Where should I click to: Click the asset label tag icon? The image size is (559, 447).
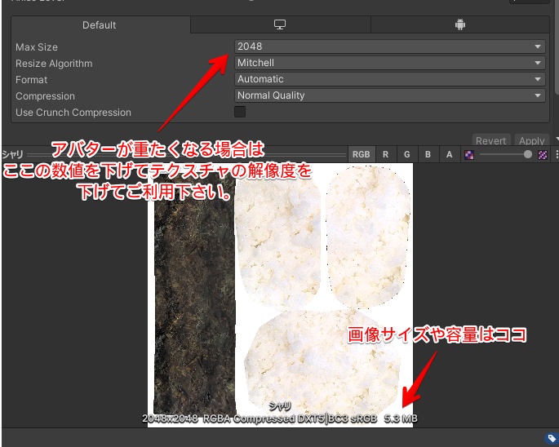[x=552, y=438]
